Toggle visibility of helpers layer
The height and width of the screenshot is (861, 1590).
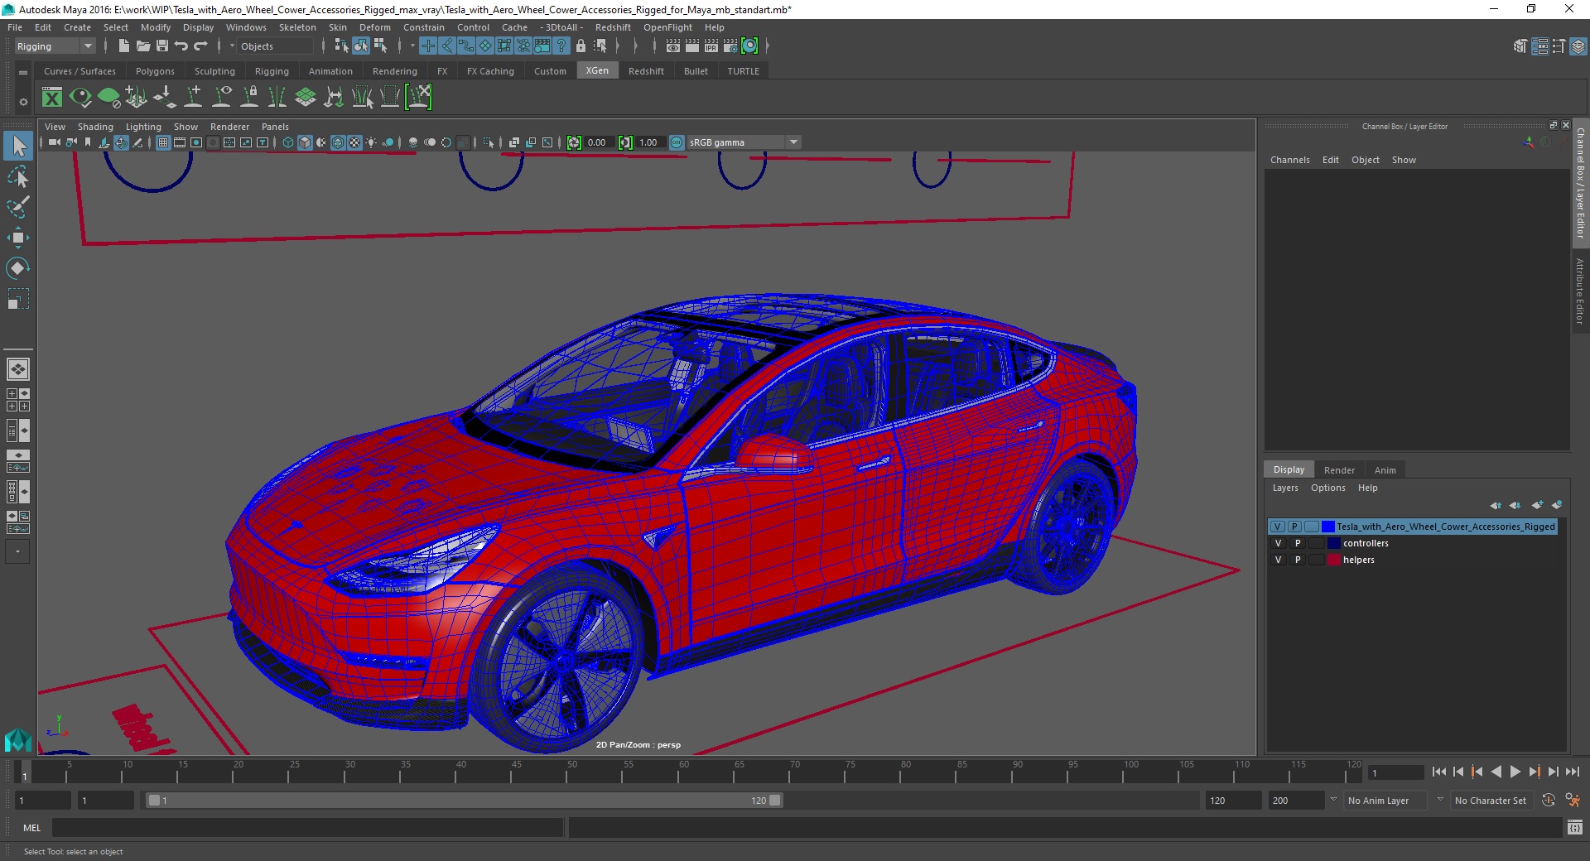pos(1278,560)
